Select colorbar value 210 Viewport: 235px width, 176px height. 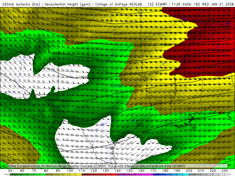pos(201,171)
